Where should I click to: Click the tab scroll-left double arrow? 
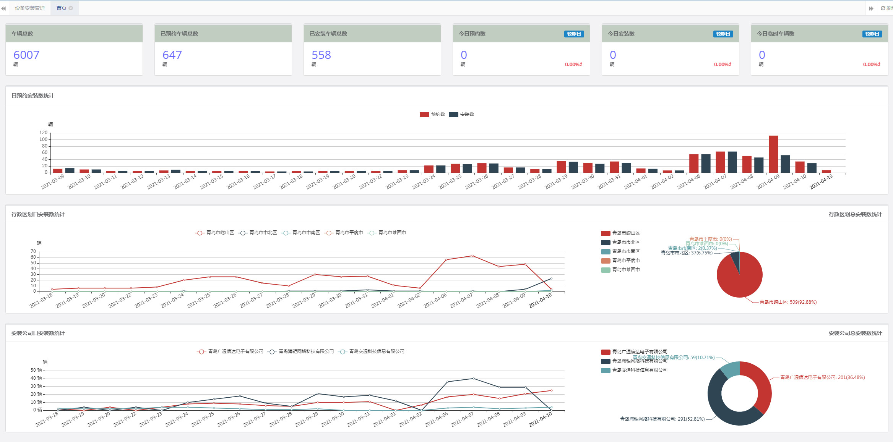[3, 8]
